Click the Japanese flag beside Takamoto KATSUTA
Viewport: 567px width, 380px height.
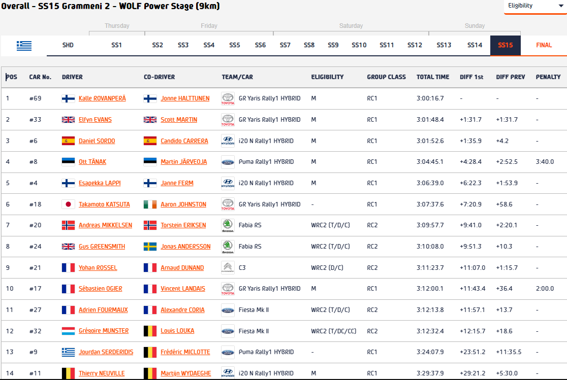coord(69,204)
